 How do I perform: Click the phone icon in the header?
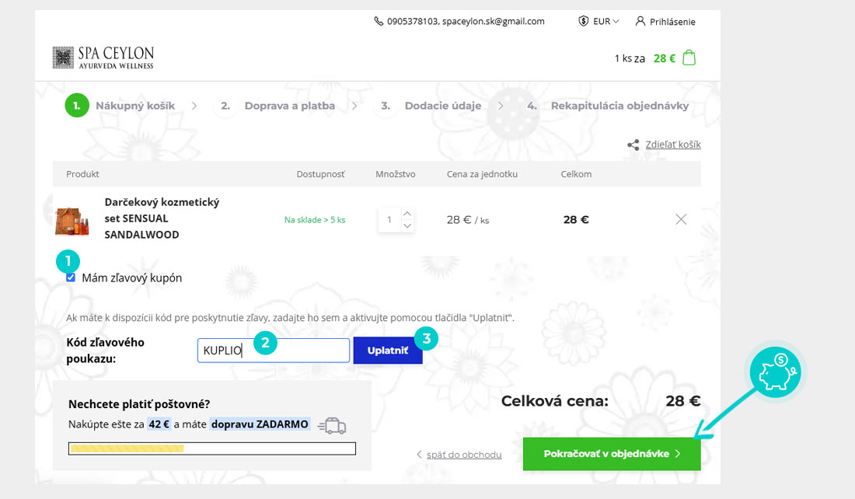tap(379, 21)
